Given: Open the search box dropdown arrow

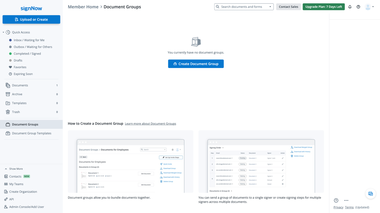Looking at the screenshot, I should (270, 7).
